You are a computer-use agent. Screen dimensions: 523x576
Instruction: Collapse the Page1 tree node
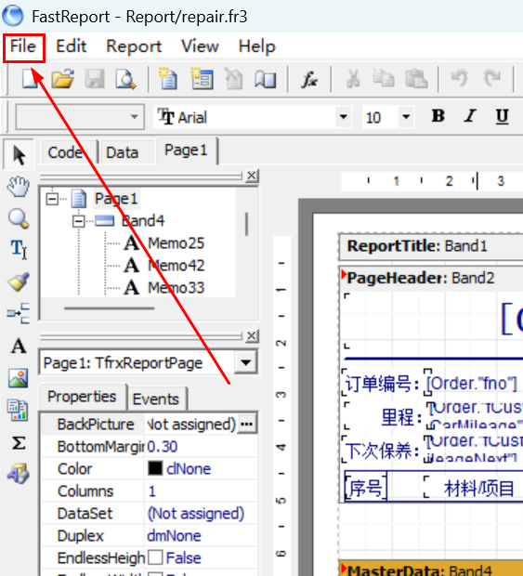click(52, 199)
